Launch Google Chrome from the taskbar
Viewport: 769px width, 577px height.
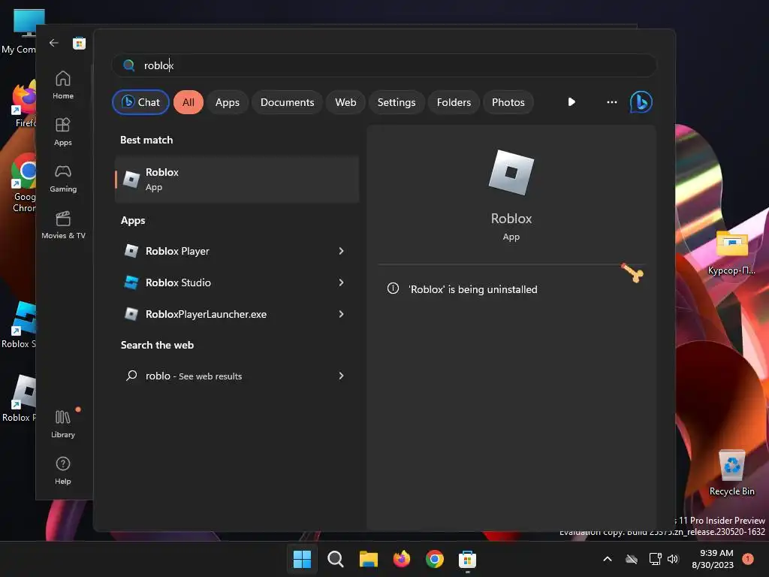[x=435, y=559]
